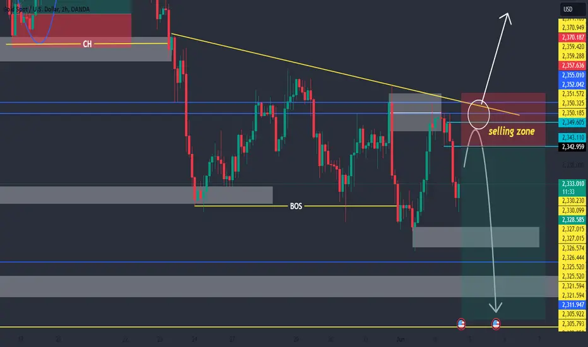Click the blue price label 2,355.010

[572, 75]
